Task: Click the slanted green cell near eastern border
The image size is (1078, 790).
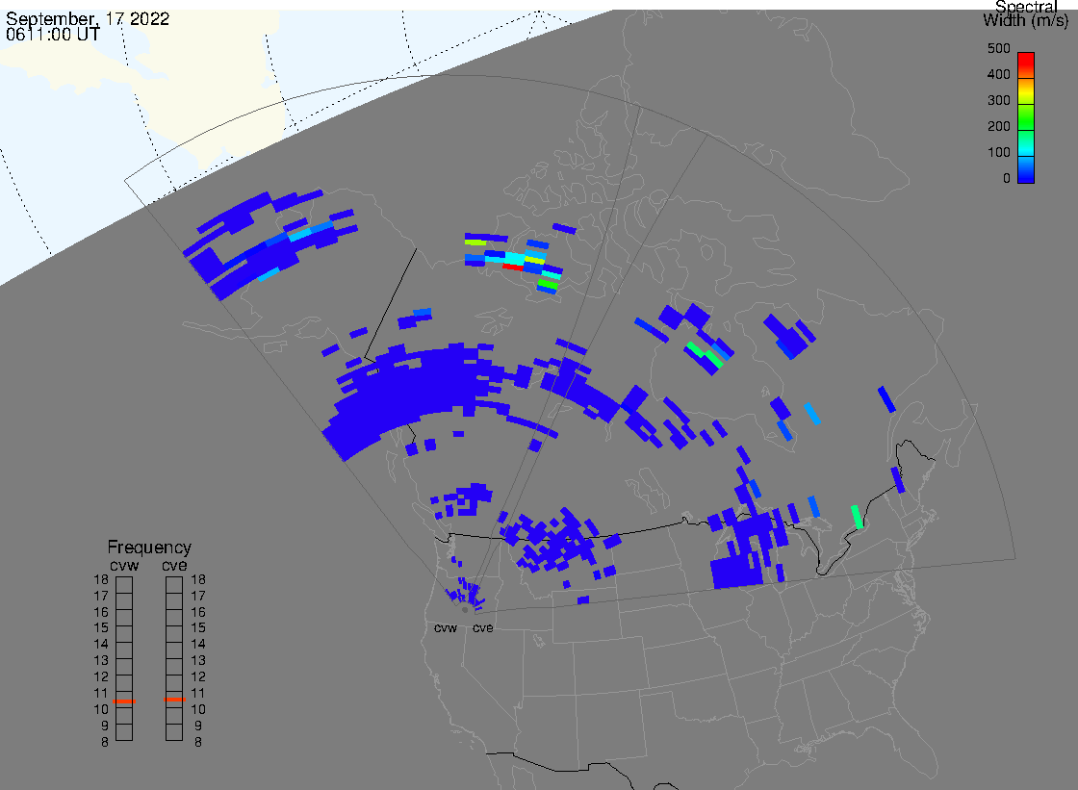Action: point(857,517)
